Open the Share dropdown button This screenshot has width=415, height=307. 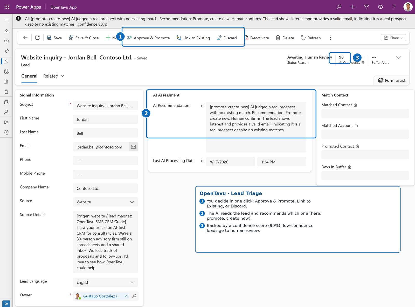coord(393,38)
